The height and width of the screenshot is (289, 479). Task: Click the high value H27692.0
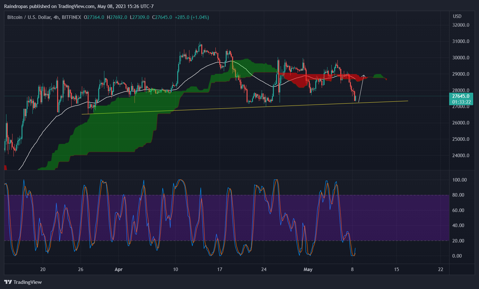(117, 17)
